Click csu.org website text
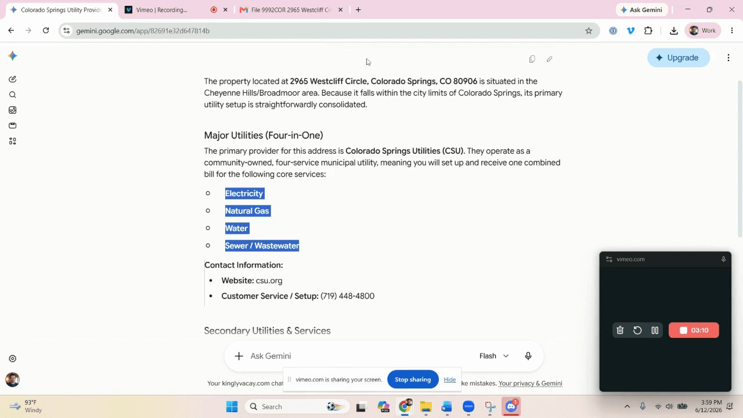The height and width of the screenshot is (418, 743). (269, 280)
